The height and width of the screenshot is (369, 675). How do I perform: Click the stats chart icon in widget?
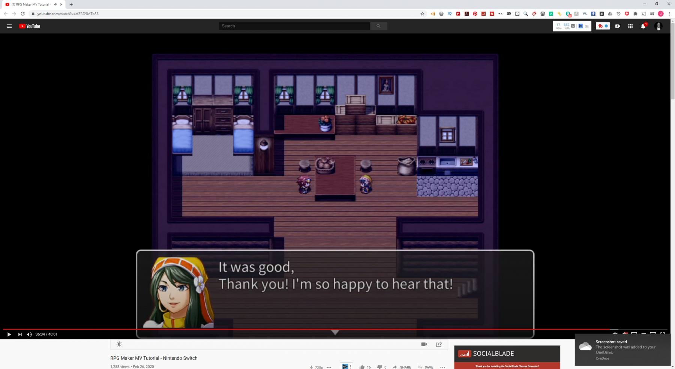click(x=573, y=26)
